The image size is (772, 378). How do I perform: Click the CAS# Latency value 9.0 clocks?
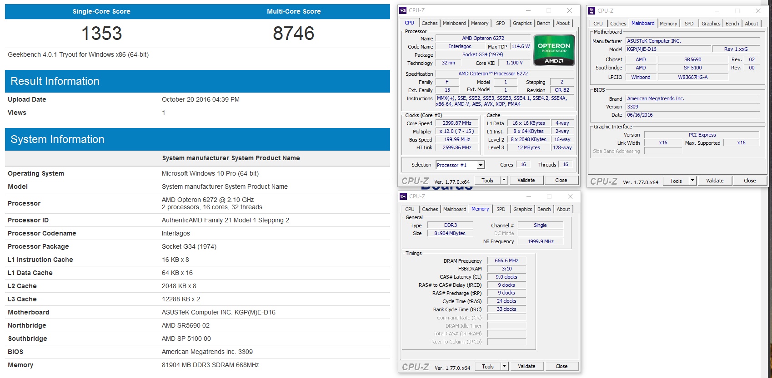point(506,277)
